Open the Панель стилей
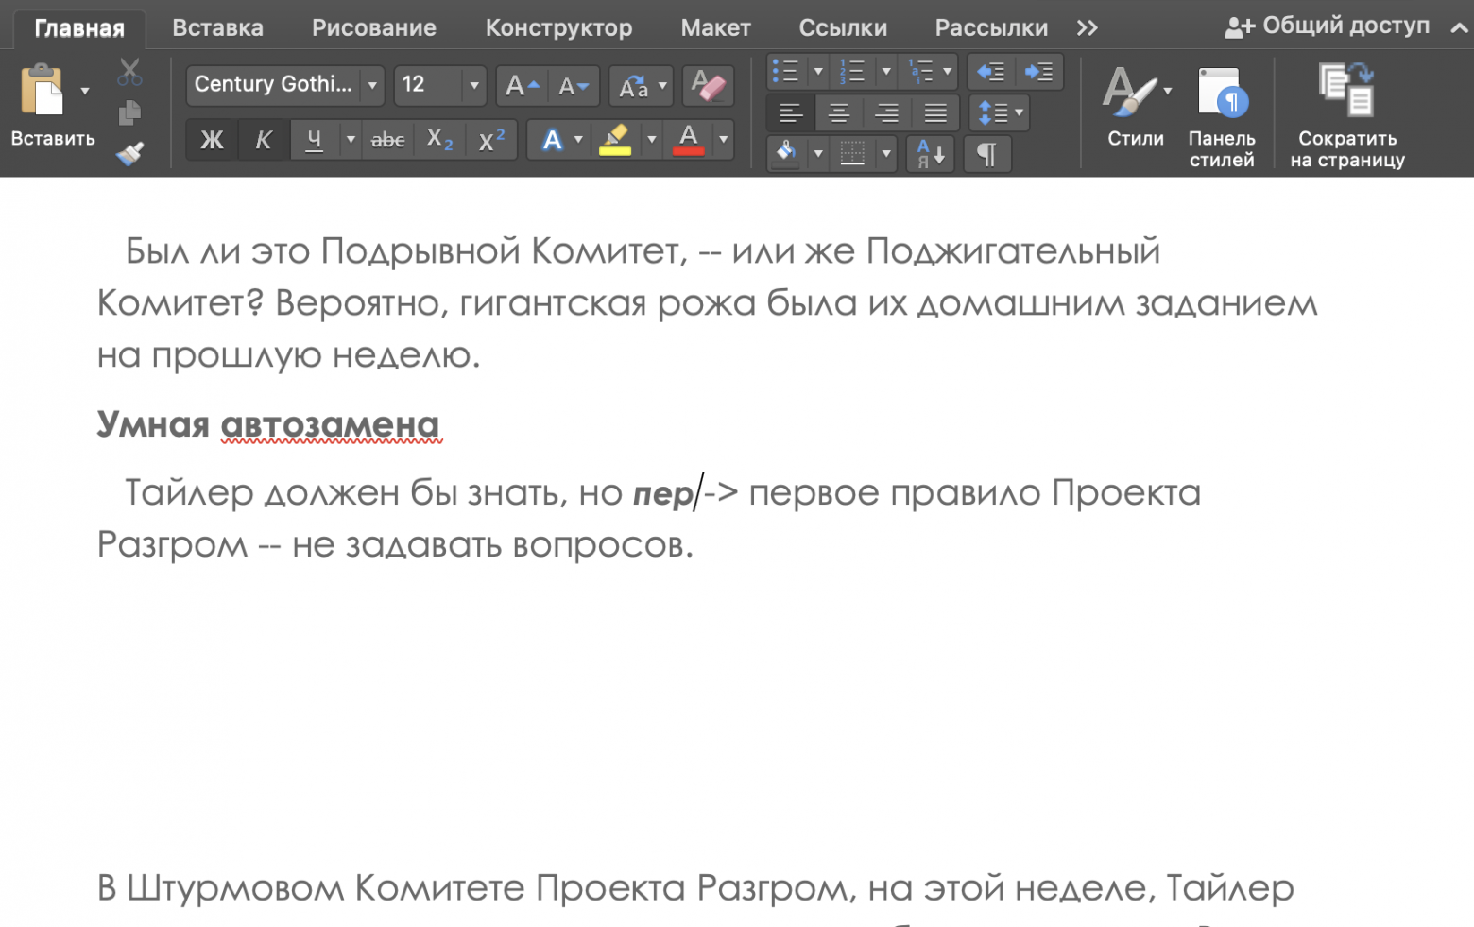Viewport: 1474px width, 927px height. [x=1221, y=112]
